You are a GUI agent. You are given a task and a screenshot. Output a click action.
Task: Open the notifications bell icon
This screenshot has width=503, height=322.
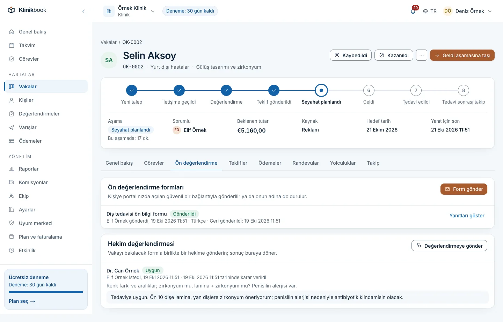tap(413, 11)
